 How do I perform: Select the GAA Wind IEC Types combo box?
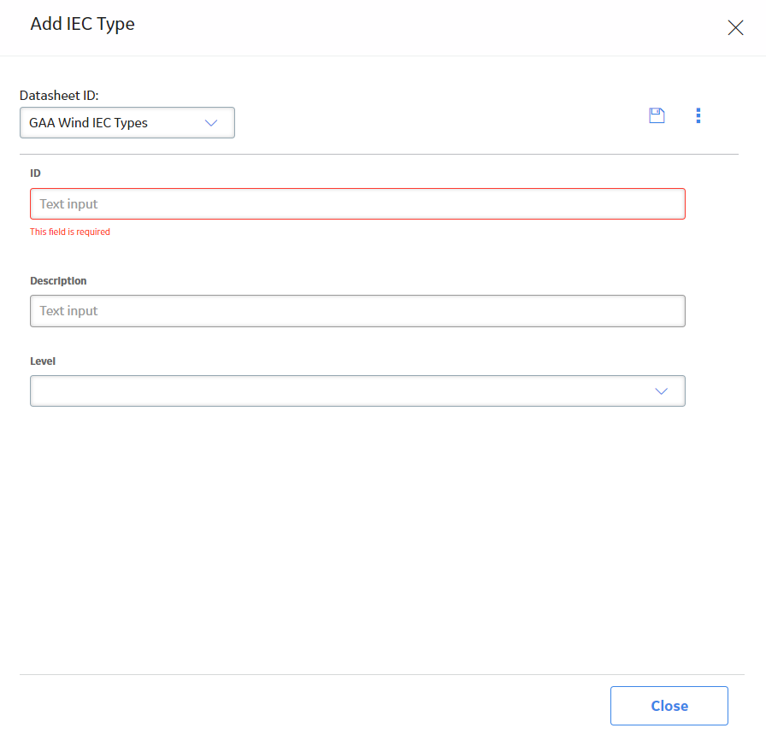click(127, 122)
